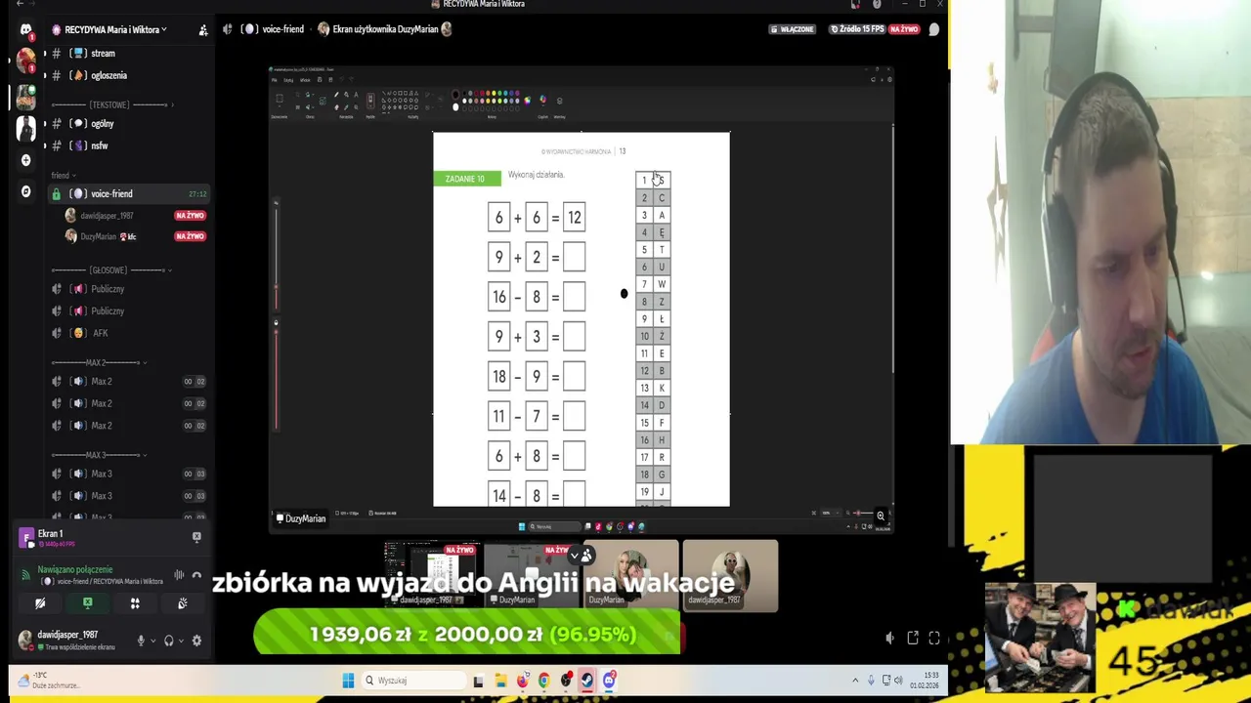The width and height of the screenshot is (1251, 703).
Task: Open the discover servers compass icon
Action: [x=26, y=191]
